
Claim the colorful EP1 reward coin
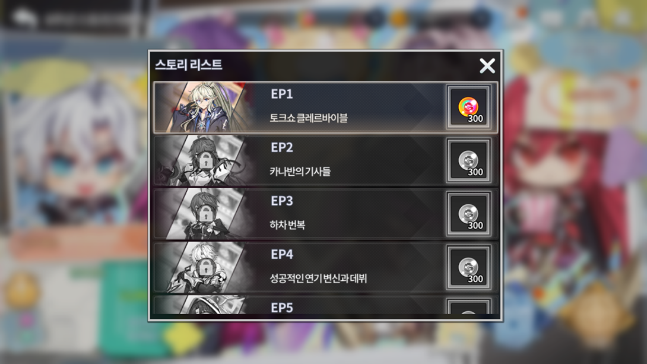(x=468, y=107)
